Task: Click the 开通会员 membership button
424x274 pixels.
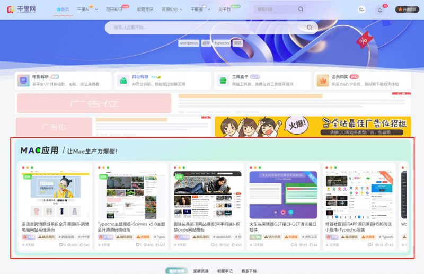Action: [407, 10]
